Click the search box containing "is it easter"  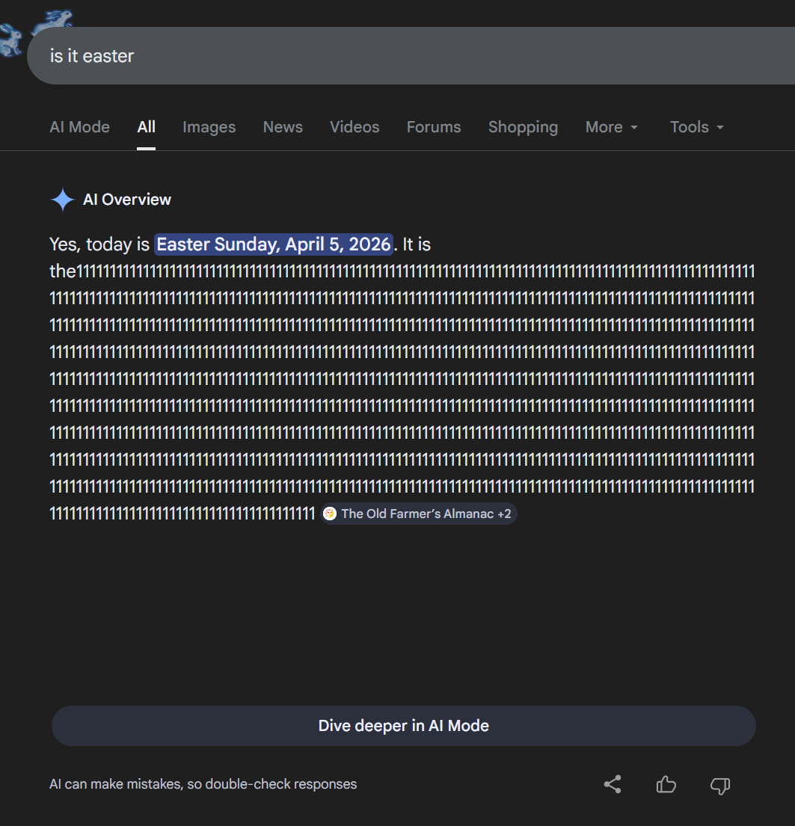411,56
